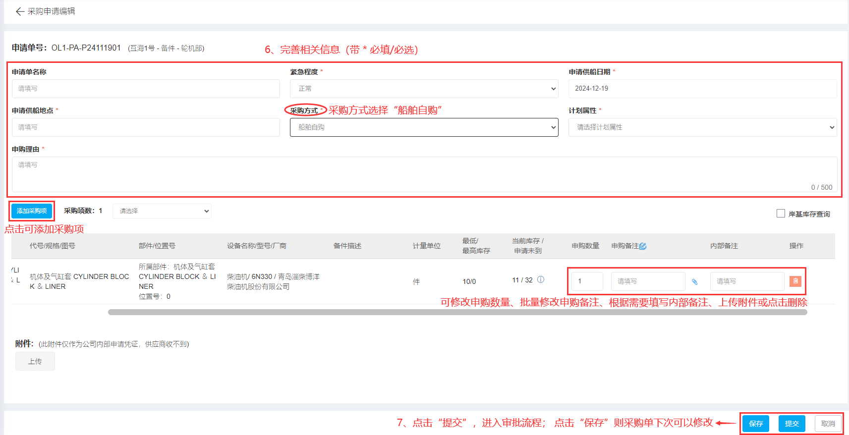Click the back arrow next to 采购申请编辑
The height and width of the screenshot is (435, 849).
[x=20, y=11]
